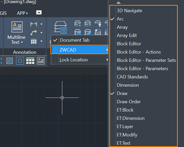Enable the Array toolbar
This screenshot has width=184, height=147.
[144, 27]
